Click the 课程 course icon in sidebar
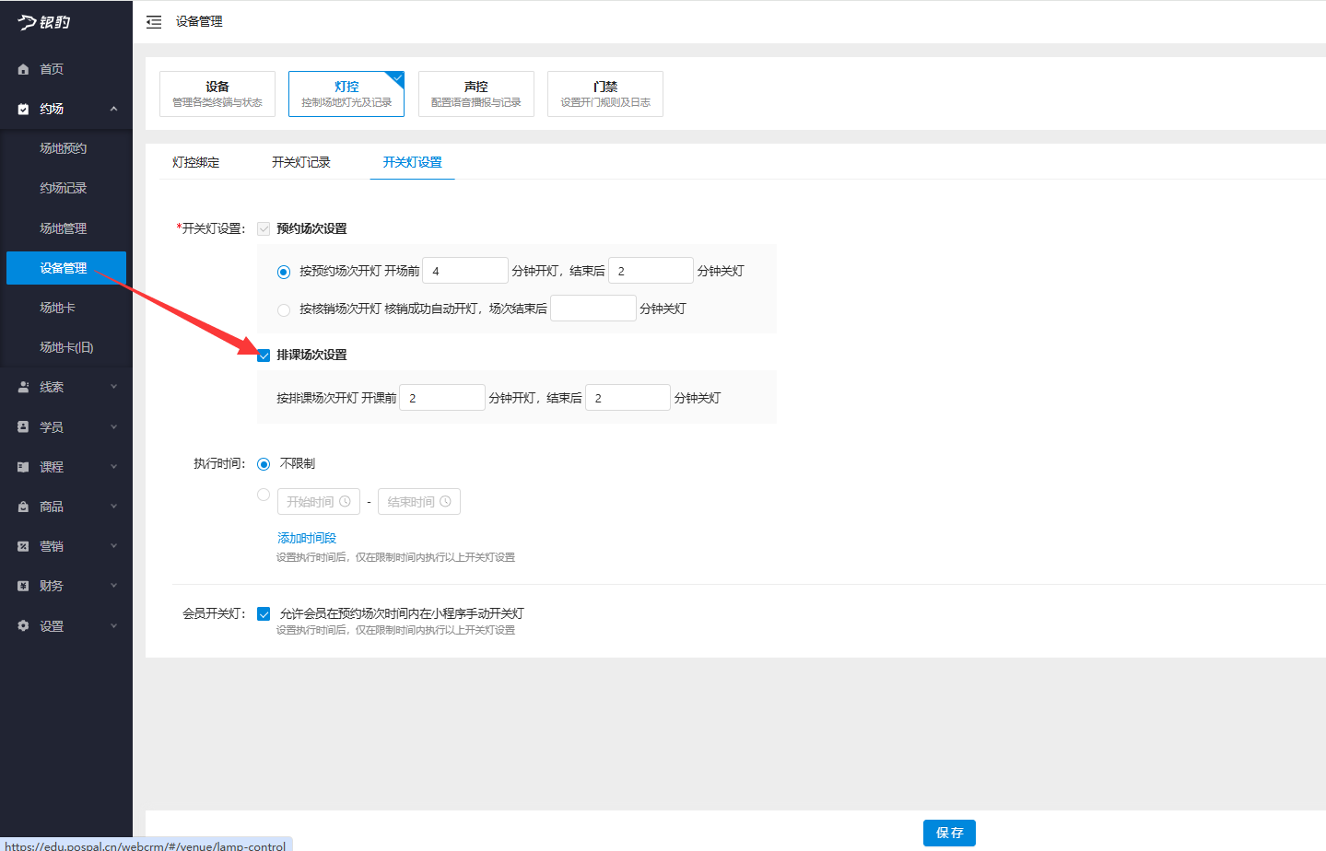 (x=23, y=467)
